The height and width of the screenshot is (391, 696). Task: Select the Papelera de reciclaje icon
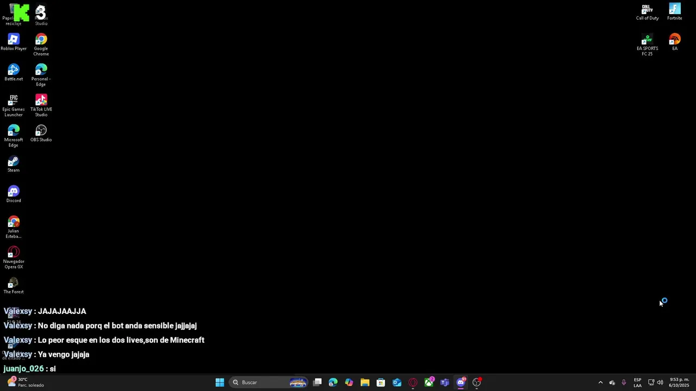click(x=14, y=15)
